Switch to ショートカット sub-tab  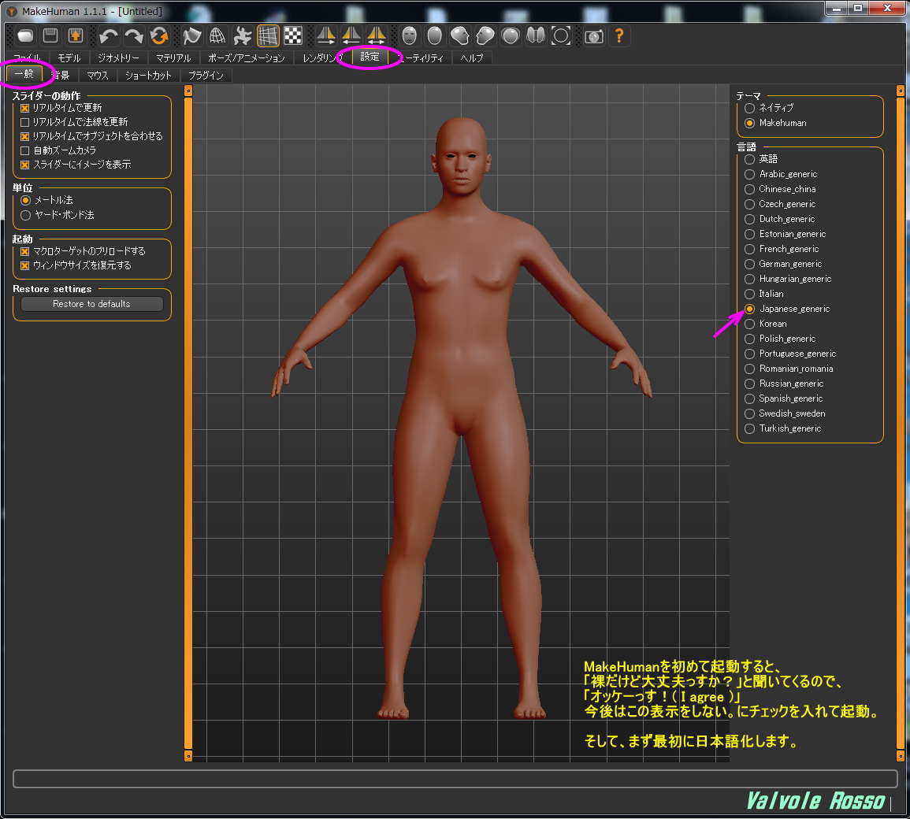148,76
